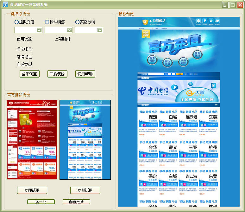Click the first 金华 product card in preview

(148, 153)
